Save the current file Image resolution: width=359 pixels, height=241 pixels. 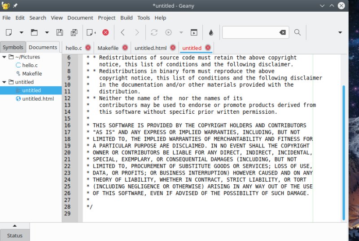pyautogui.click(x=60, y=32)
